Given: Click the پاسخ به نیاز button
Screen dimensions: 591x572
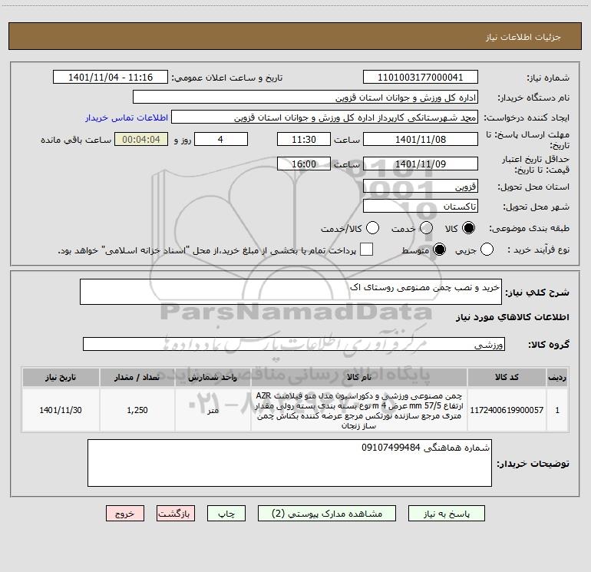Looking at the screenshot, I should point(446,514).
